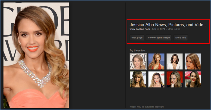Choose the thumbnail with red background and braided hair
Viewport: 211px width, 110px height.
pyautogui.click(x=175, y=80)
